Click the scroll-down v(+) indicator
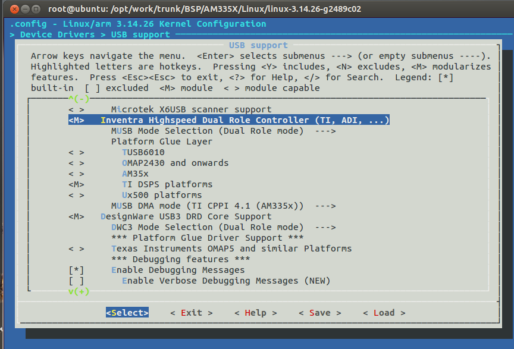The width and height of the screenshot is (514, 349). point(79,291)
